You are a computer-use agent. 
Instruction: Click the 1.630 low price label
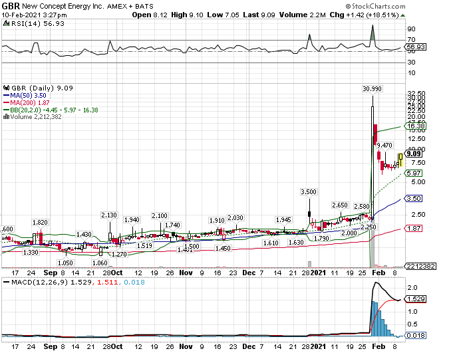coord(296,242)
